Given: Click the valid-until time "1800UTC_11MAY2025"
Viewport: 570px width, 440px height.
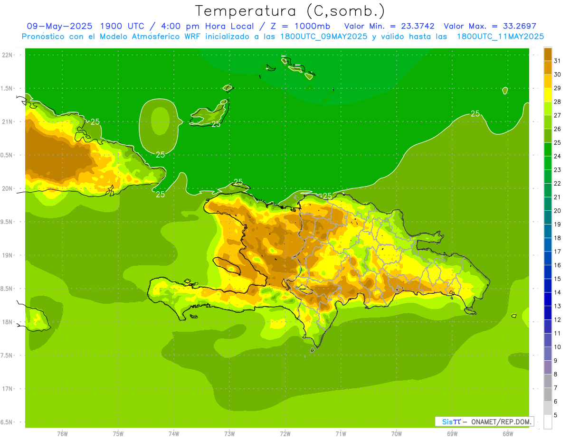Looking at the screenshot, I should [500, 37].
